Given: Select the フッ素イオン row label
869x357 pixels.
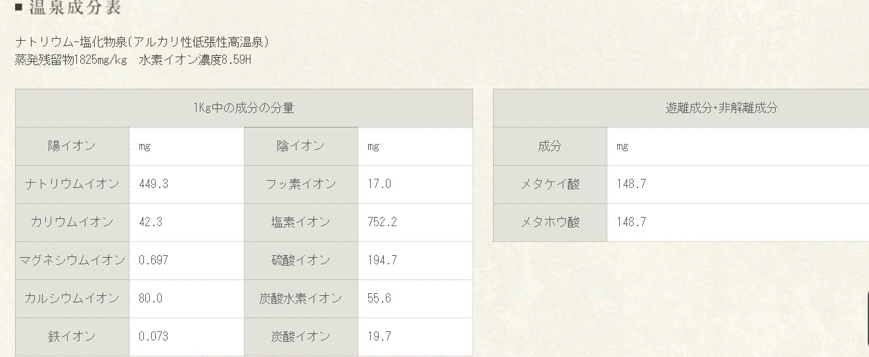Looking at the screenshot, I should 300,184.
